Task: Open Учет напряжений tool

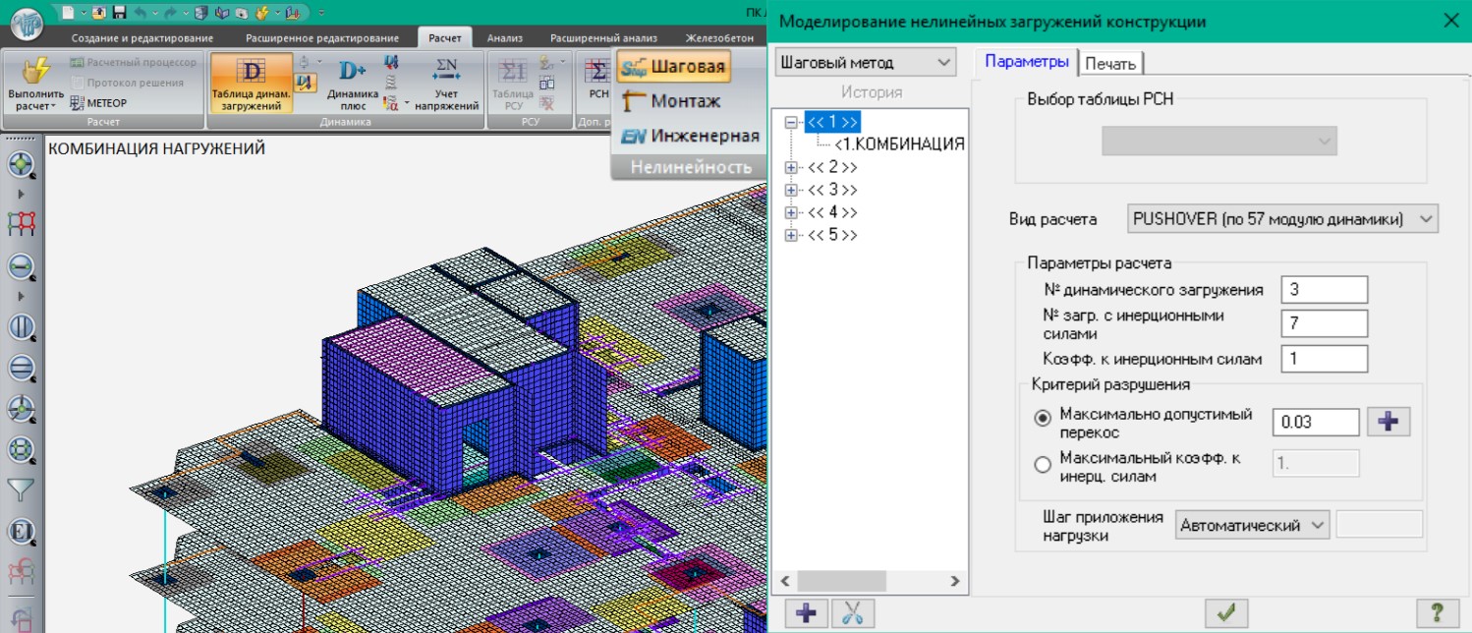Action: (446, 84)
